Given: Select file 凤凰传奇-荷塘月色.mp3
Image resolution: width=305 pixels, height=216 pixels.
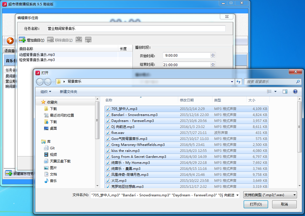Looking at the screenshot, I should click(x=186, y=174).
